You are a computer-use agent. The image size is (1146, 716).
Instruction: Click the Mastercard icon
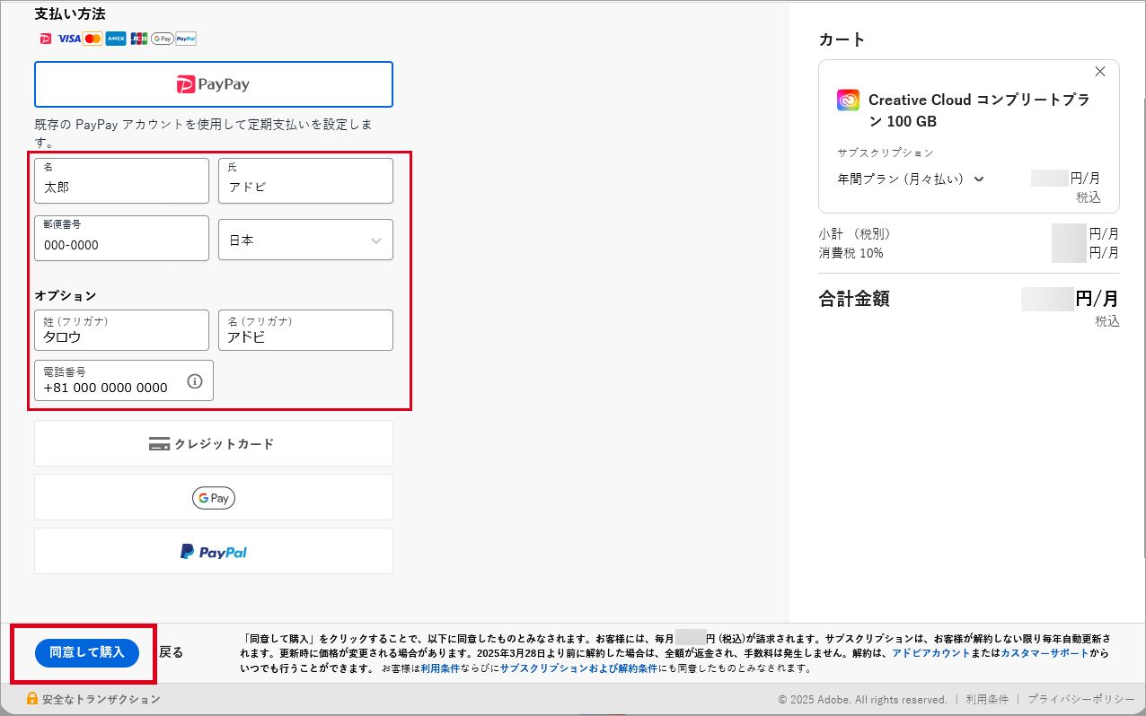click(x=93, y=39)
